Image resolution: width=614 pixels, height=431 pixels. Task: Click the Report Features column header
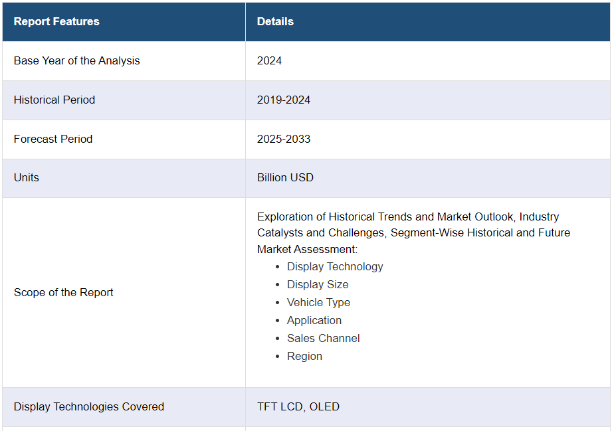coord(56,21)
